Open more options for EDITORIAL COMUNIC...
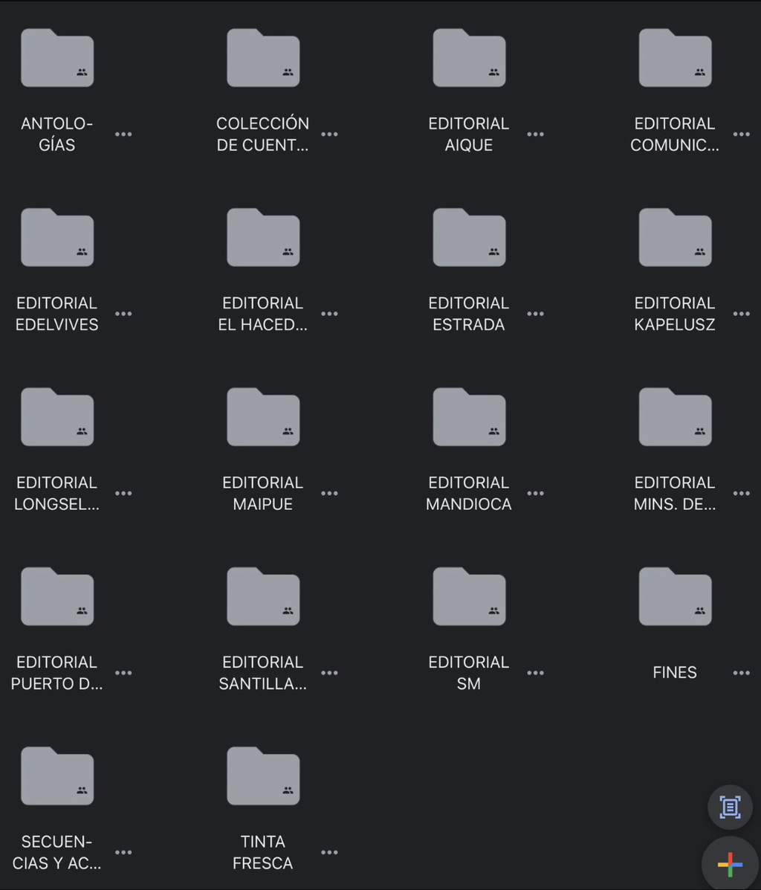This screenshot has width=761, height=890. pos(741,134)
